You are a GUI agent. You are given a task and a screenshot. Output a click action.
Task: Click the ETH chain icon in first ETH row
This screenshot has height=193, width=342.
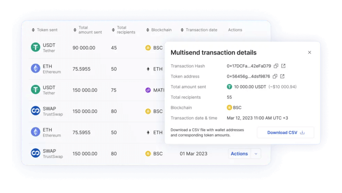click(x=148, y=69)
